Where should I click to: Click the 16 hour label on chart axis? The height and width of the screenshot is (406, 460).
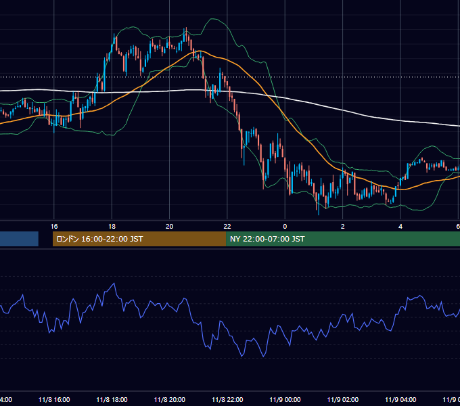pyautogui.click(x=54, y=227)
